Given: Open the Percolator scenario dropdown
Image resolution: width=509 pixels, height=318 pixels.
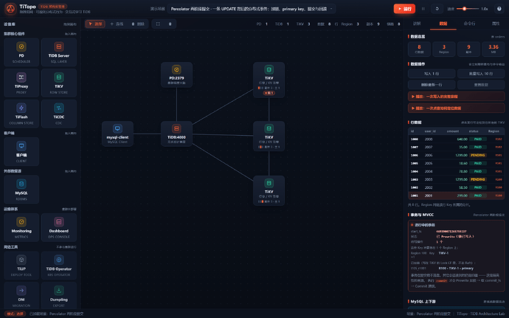Looking at the screenshot, I should point(252,9).
